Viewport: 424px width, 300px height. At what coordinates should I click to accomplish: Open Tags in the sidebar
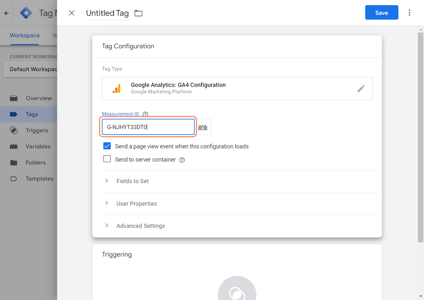(29, 114)
